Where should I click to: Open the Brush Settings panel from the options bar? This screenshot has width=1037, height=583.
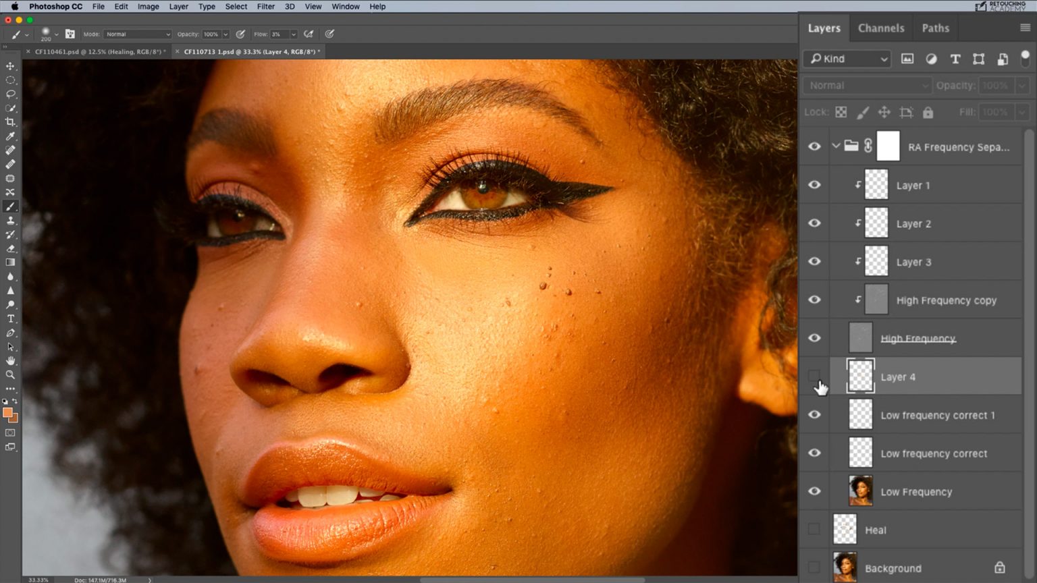[x=70, y=34]
